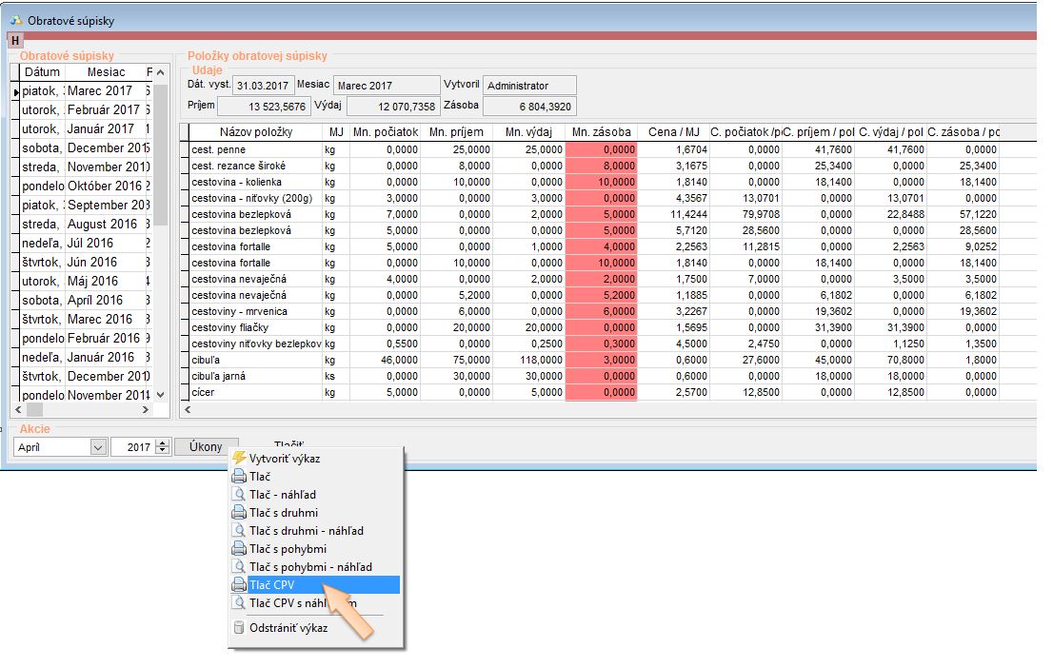1053x668 pixels.
Task: Choose Tlač CPV from the menu
Action: (x=271, y=585)
